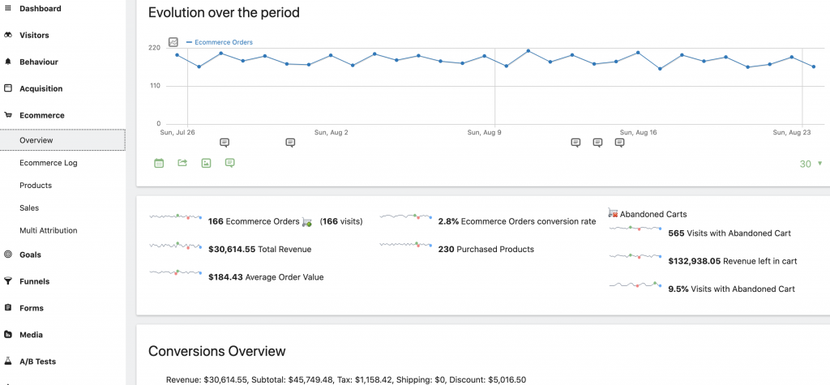
Task: Select the Overview submenu item
Action: [x=62, y=139]
